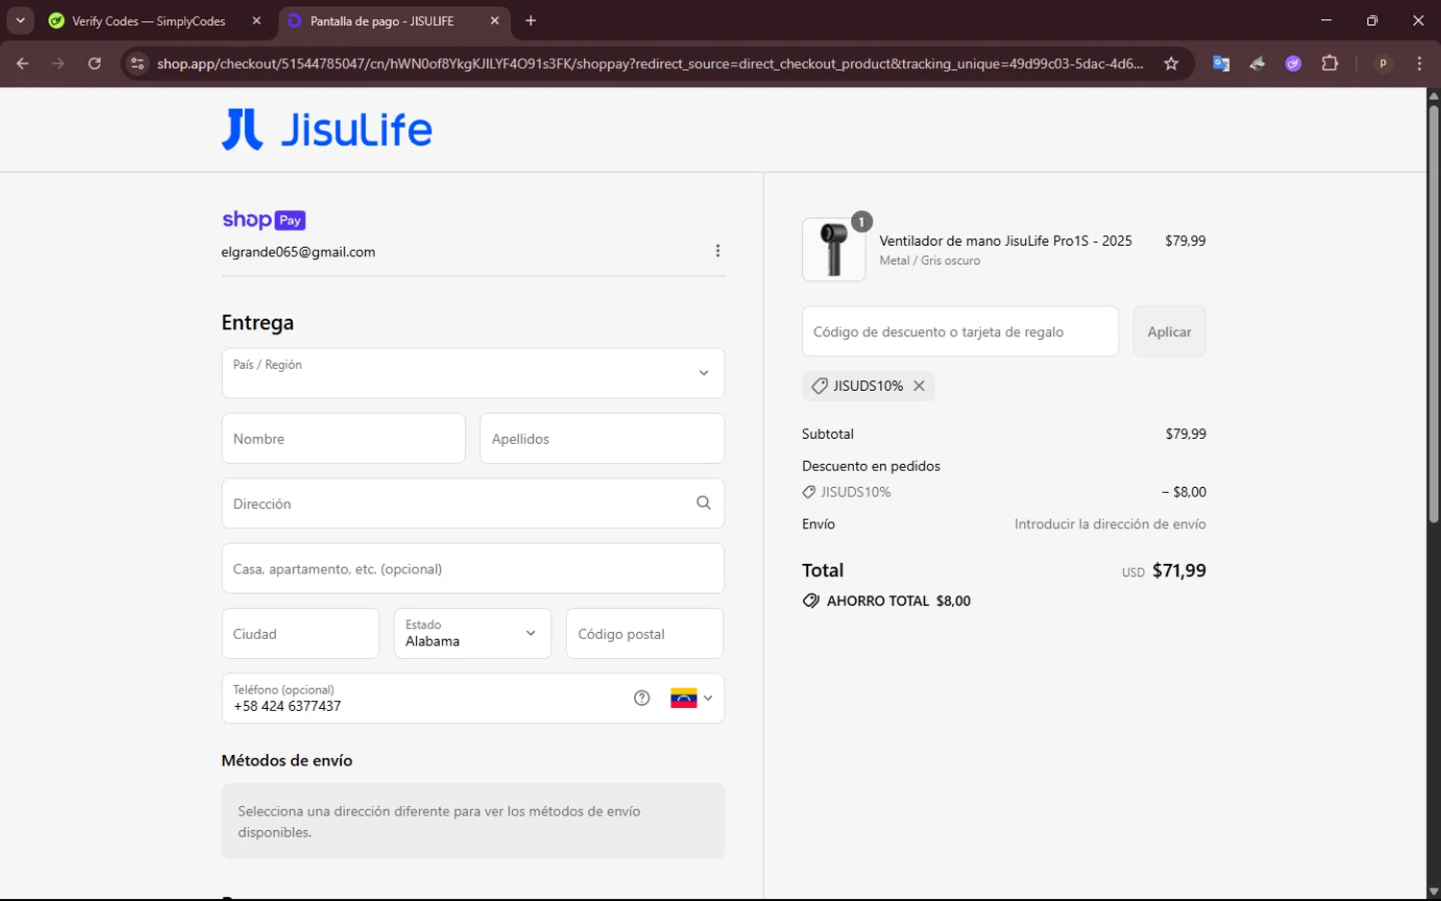Open the tab search dropdown arrow
The image size is (1441, 901).
(20, 20)
